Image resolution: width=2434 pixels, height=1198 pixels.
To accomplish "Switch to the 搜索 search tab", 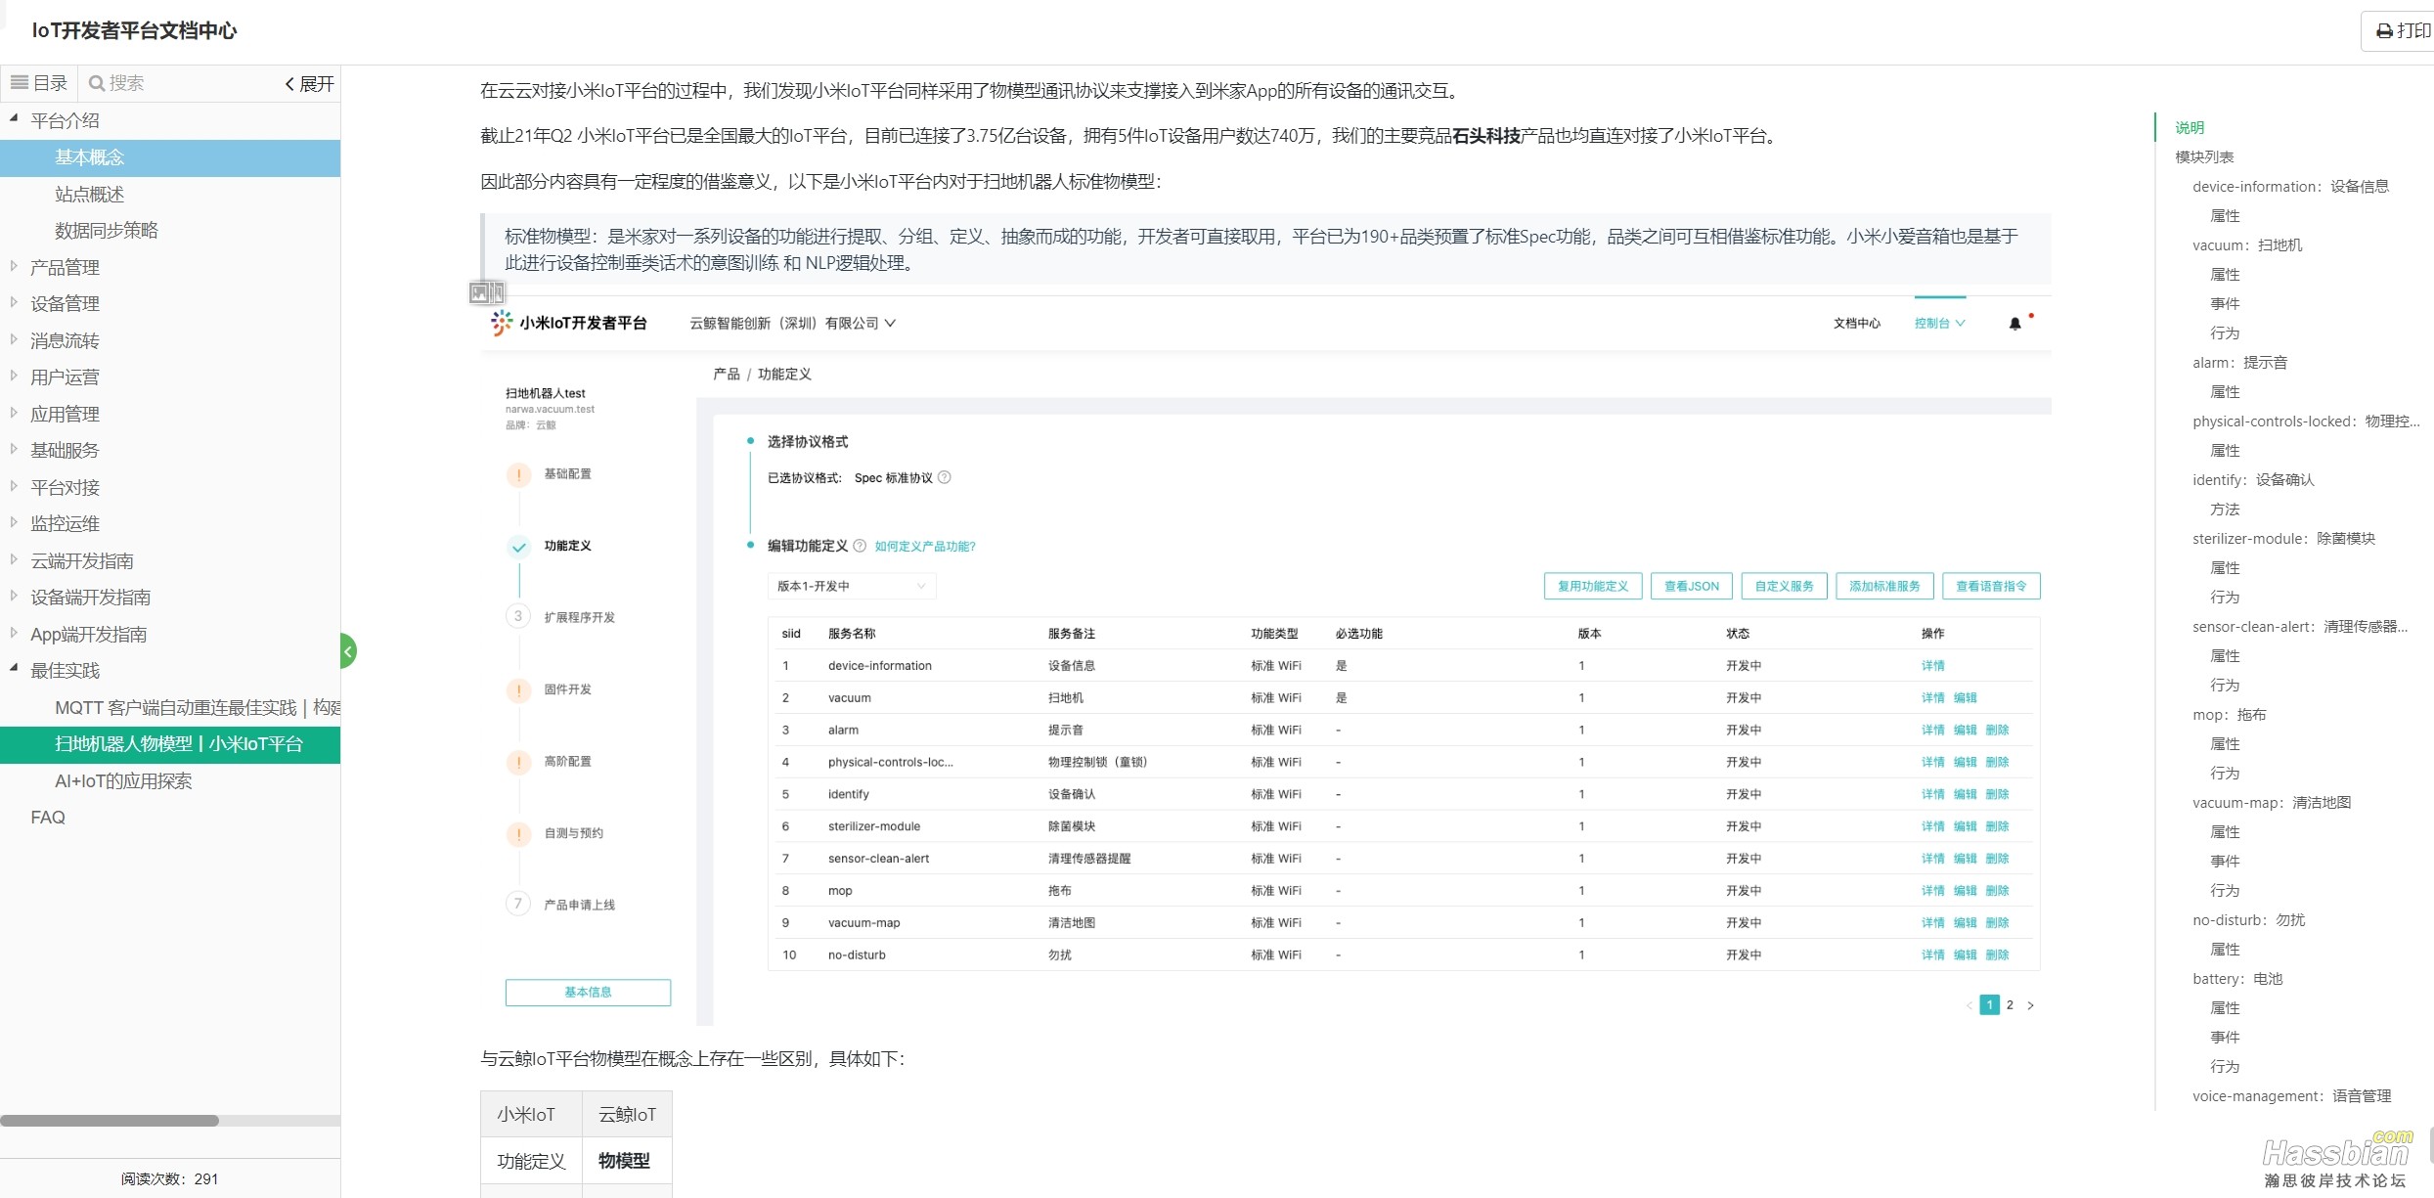I will click(x=116, y=83).
